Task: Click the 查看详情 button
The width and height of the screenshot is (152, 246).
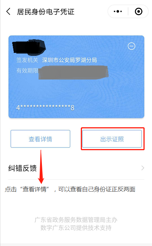Action: click(40, 139)
